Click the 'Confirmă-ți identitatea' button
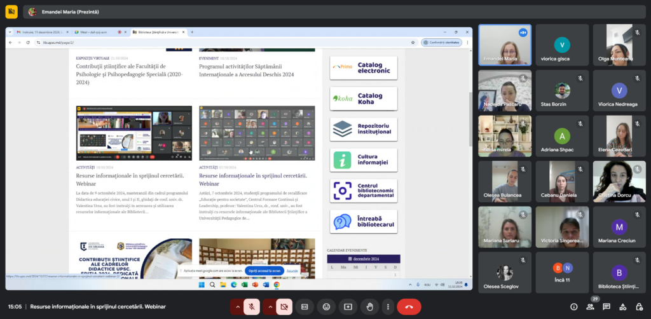 click(441, 43)
